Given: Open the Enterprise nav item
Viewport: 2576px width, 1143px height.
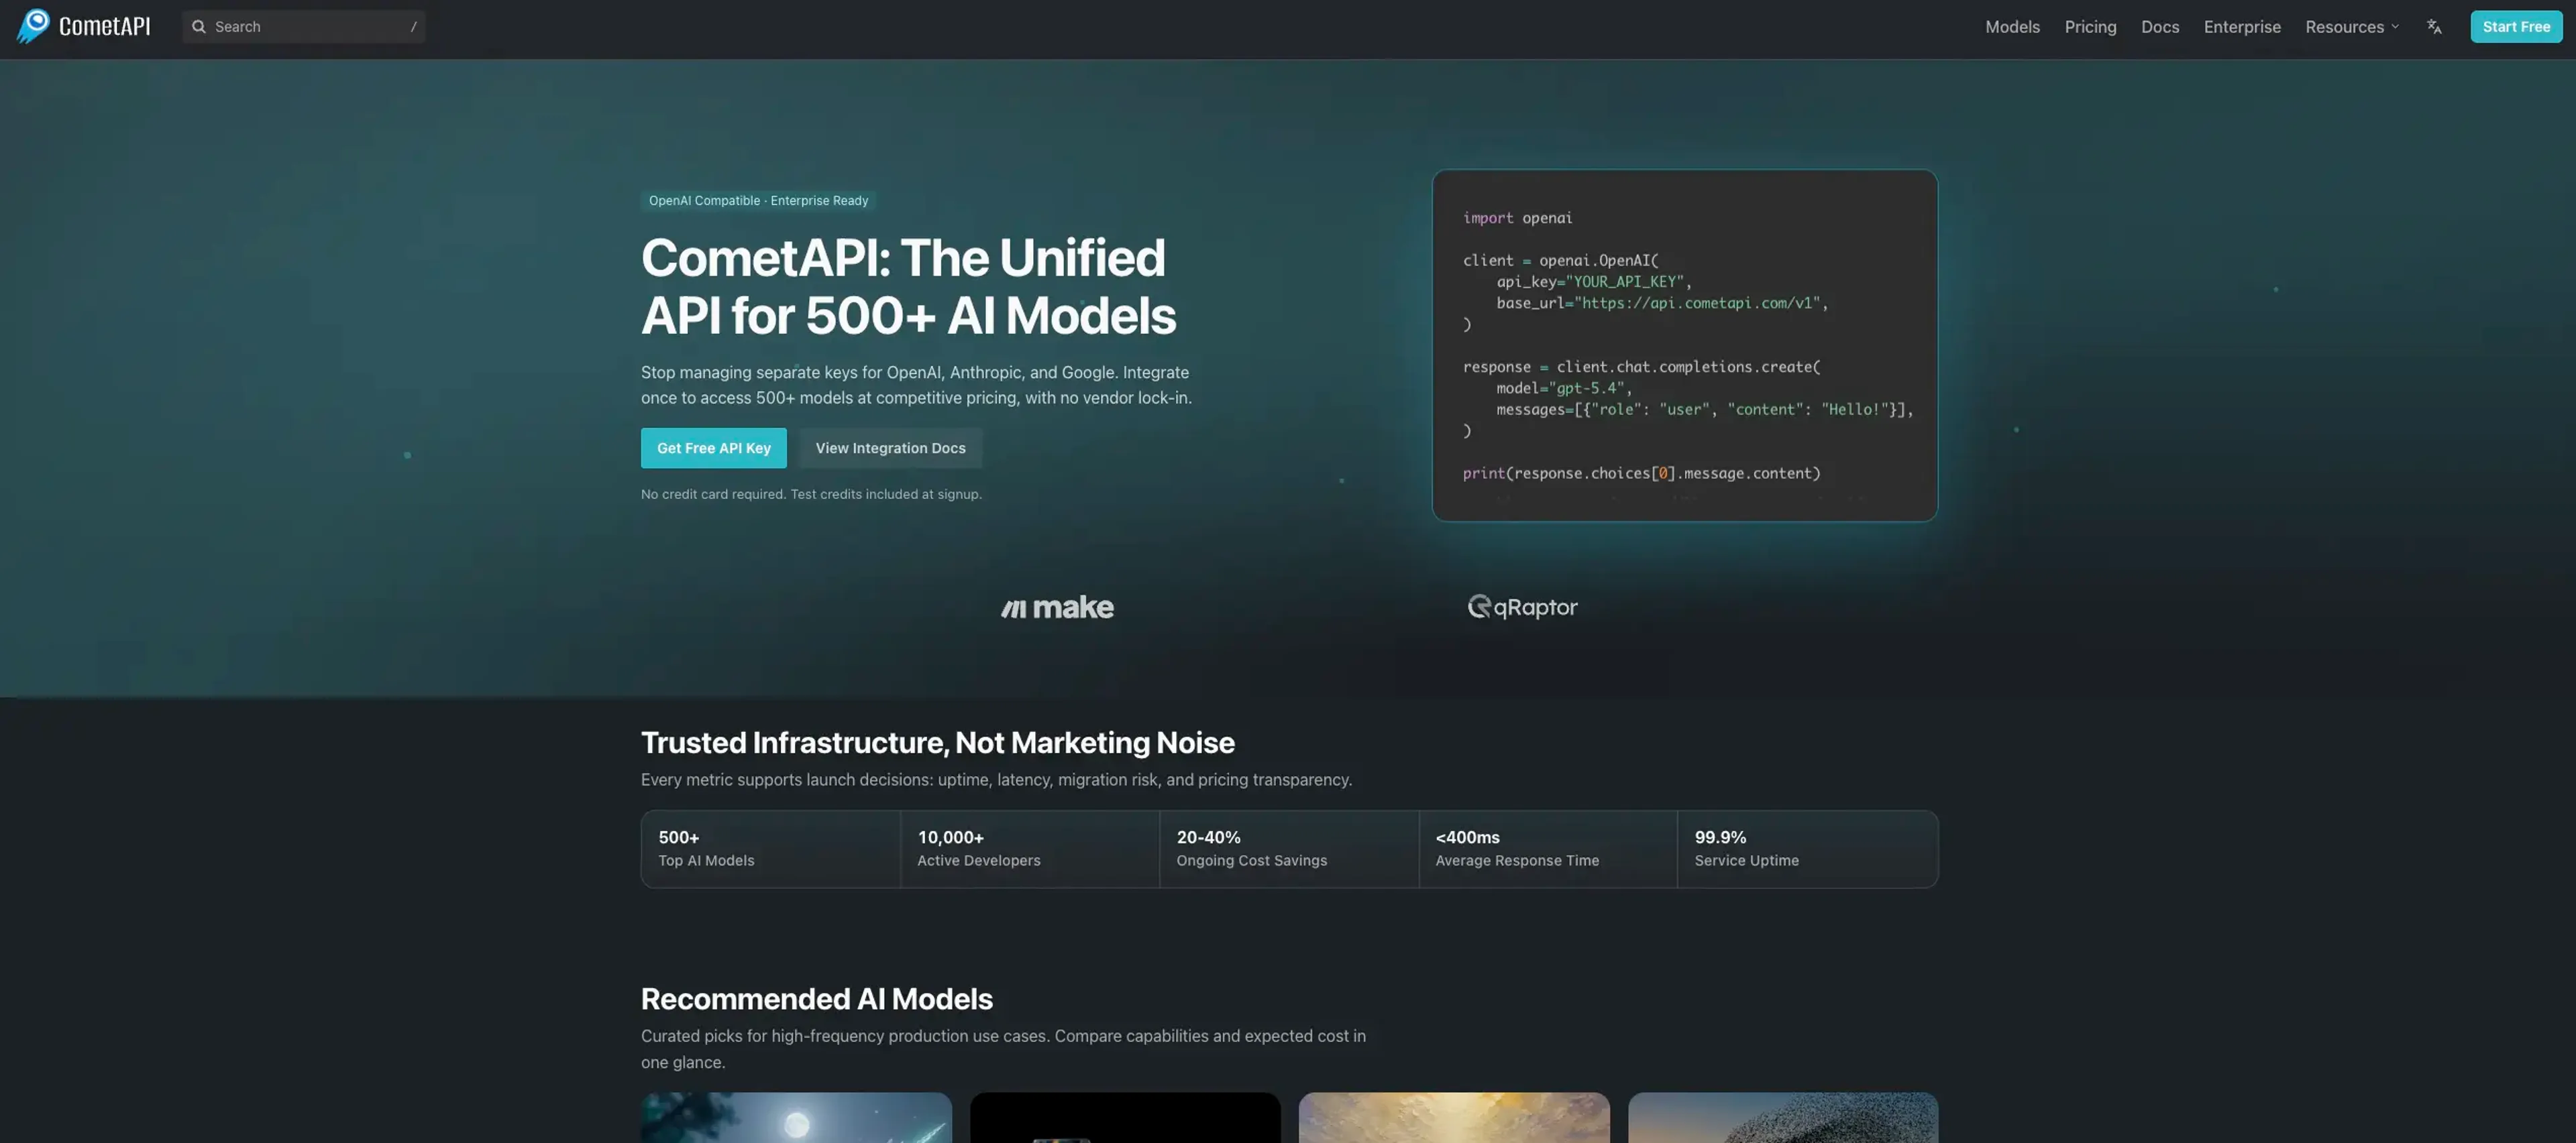Looking at the screenshot, I should click(x=2242, y=26).
